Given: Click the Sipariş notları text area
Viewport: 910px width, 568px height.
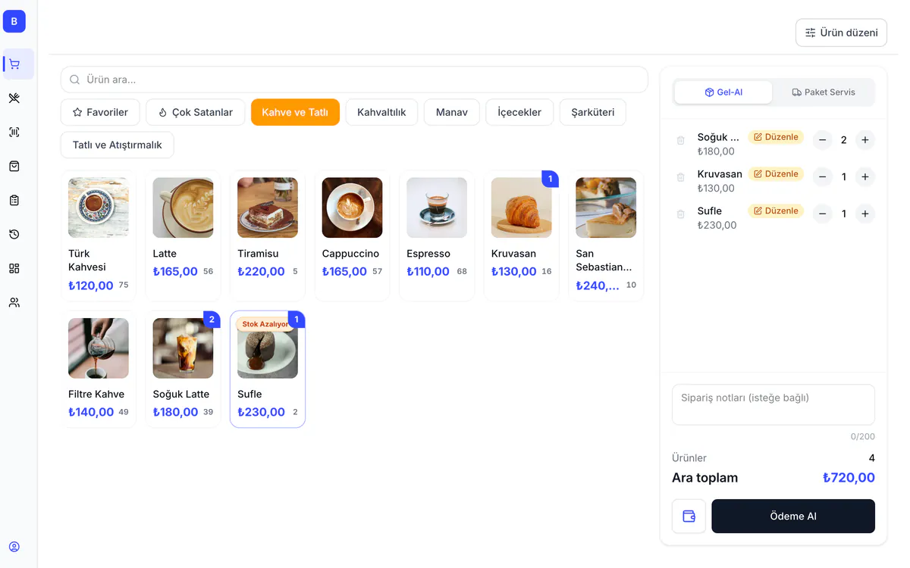Looking at the screenshot, I should [773, 404].
